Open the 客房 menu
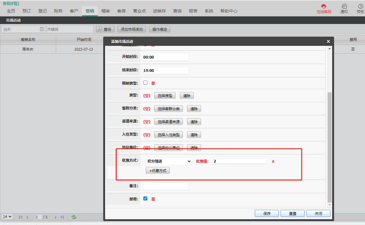 click(x=121, y=11)
